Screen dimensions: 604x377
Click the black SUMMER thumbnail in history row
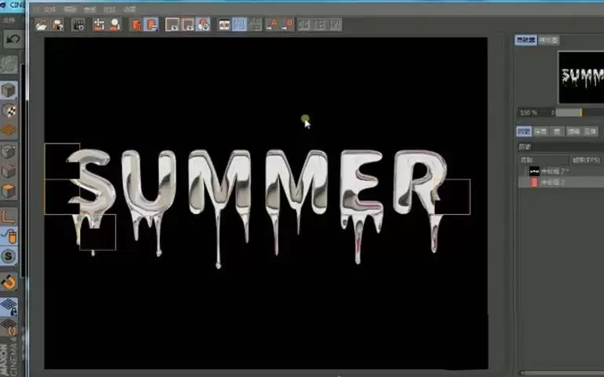pyautogui.click(x=534, y=172)
